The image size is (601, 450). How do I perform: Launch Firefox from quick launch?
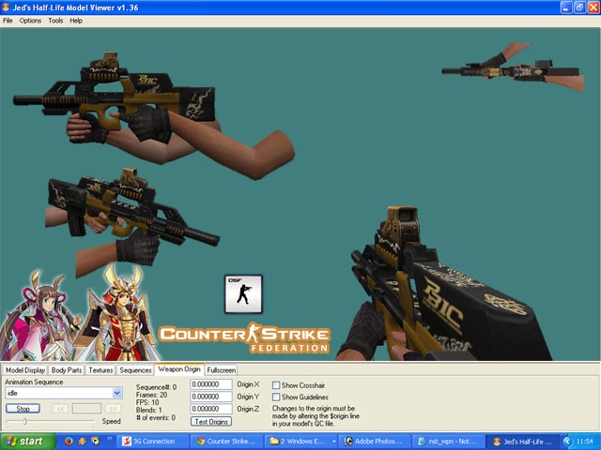coord(69,442)
